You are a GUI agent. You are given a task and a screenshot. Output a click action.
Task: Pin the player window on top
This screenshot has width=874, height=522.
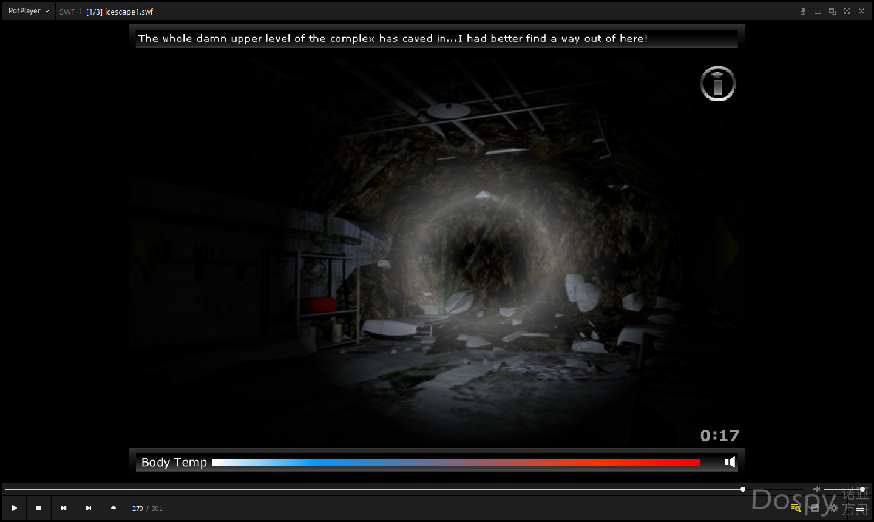click(803, 11)
